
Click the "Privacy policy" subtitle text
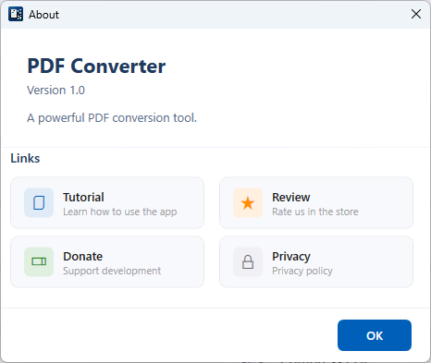point(302,271)
